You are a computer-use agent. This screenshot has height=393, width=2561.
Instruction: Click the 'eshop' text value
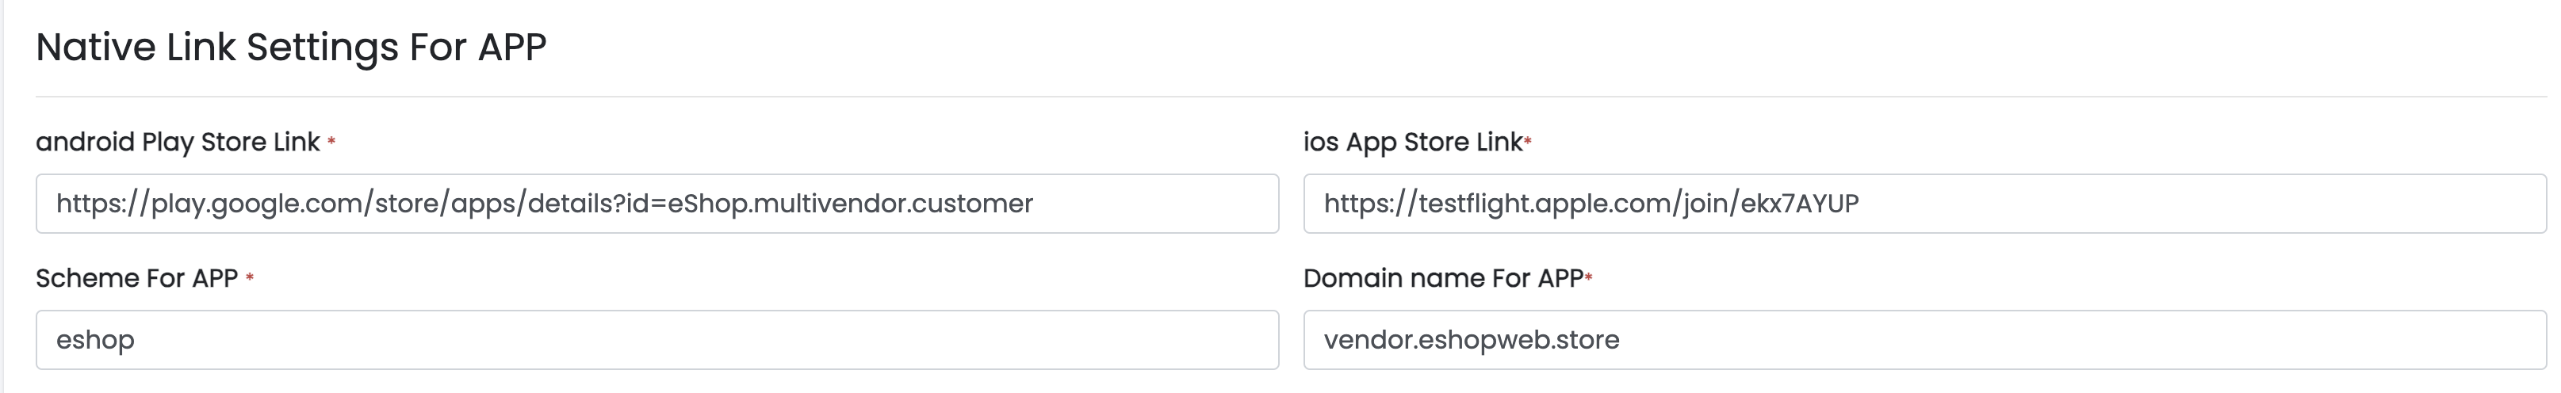tap(94, 339)
